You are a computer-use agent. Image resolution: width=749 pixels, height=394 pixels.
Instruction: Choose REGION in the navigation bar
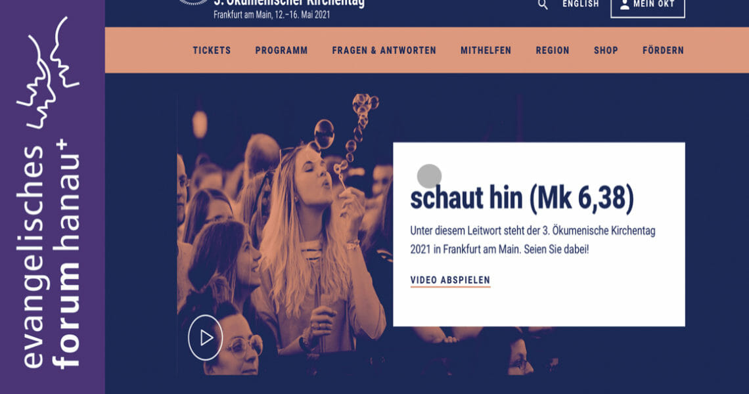click(552, 50)
